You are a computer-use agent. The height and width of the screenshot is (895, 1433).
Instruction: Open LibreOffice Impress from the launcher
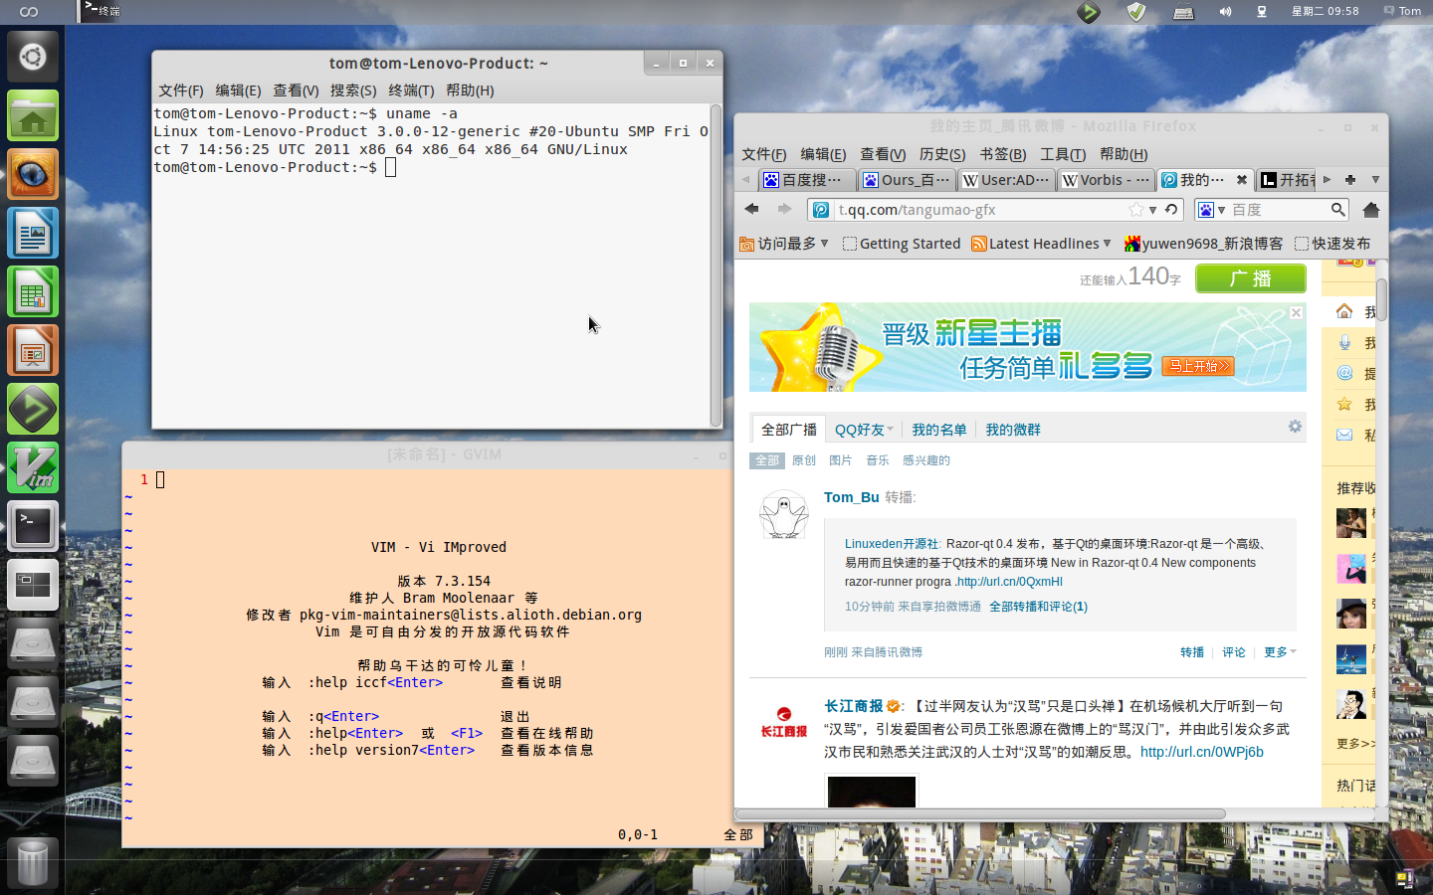click(33, 351)
